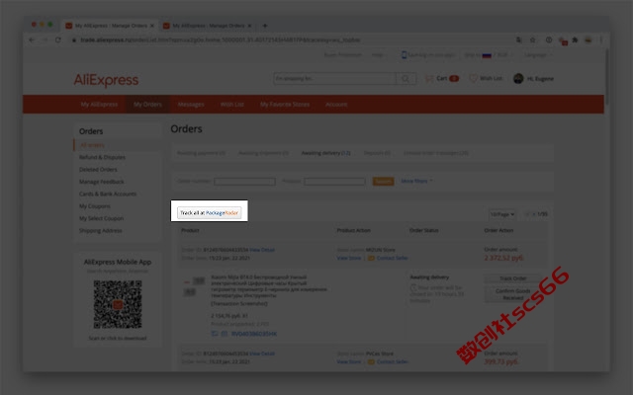Bookmark the page with the star icon
Image resolution: width=633 pixels, height=395 pixels.
pos(532,39)
